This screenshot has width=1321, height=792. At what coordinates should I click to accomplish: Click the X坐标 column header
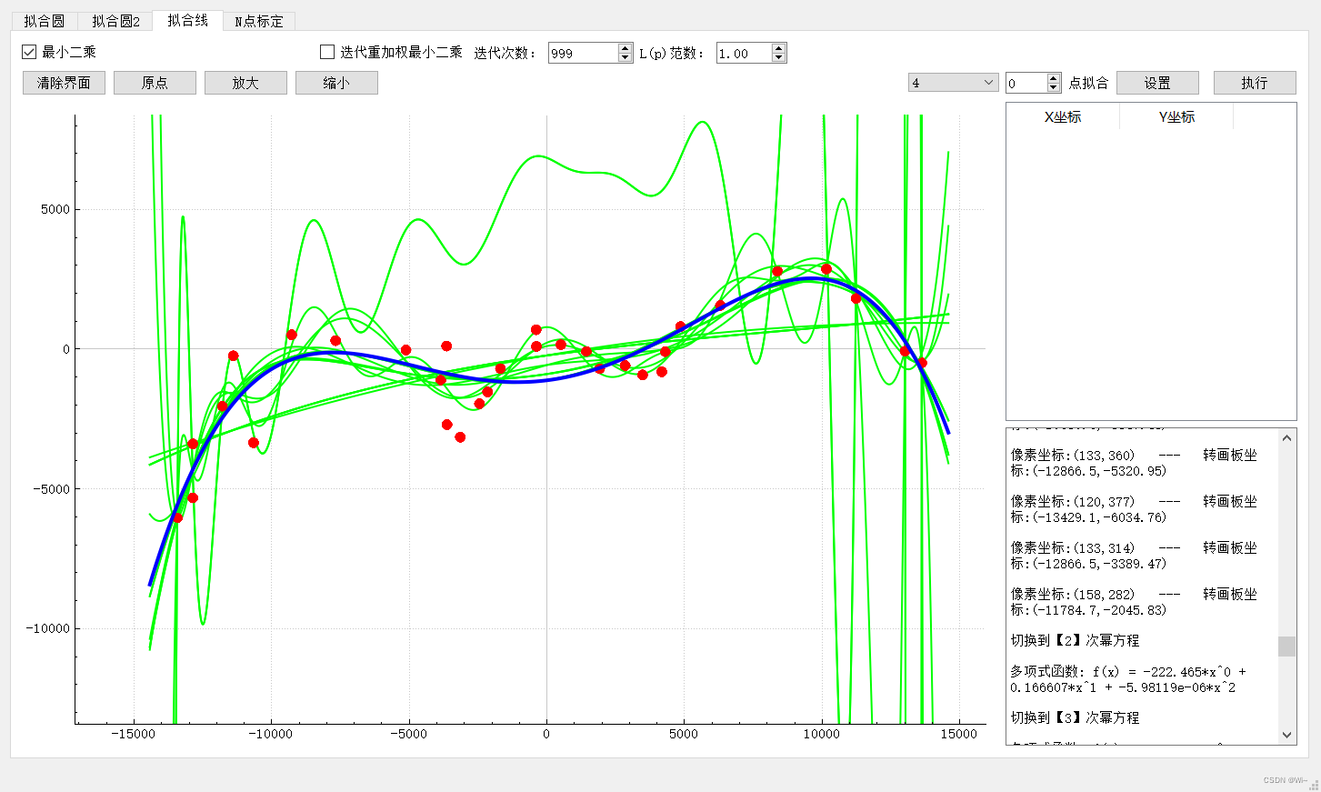1063,117
